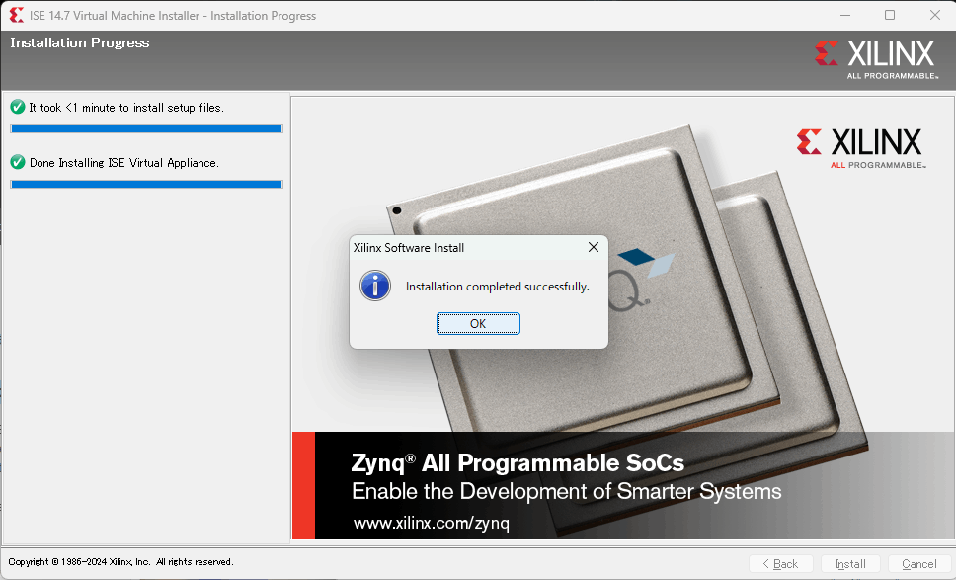Minimize the ISE installer window
956x580 pixels.
(x=845, y=15)
